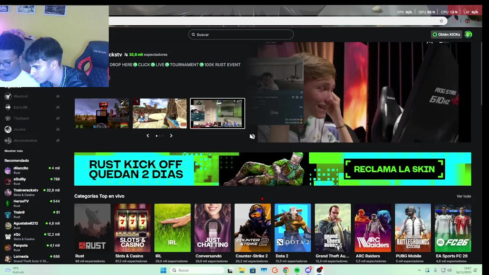Screen dimensions: 489x275
Task: Select the highlighted third stream thumbnail
Action: [x=217, y=113]
